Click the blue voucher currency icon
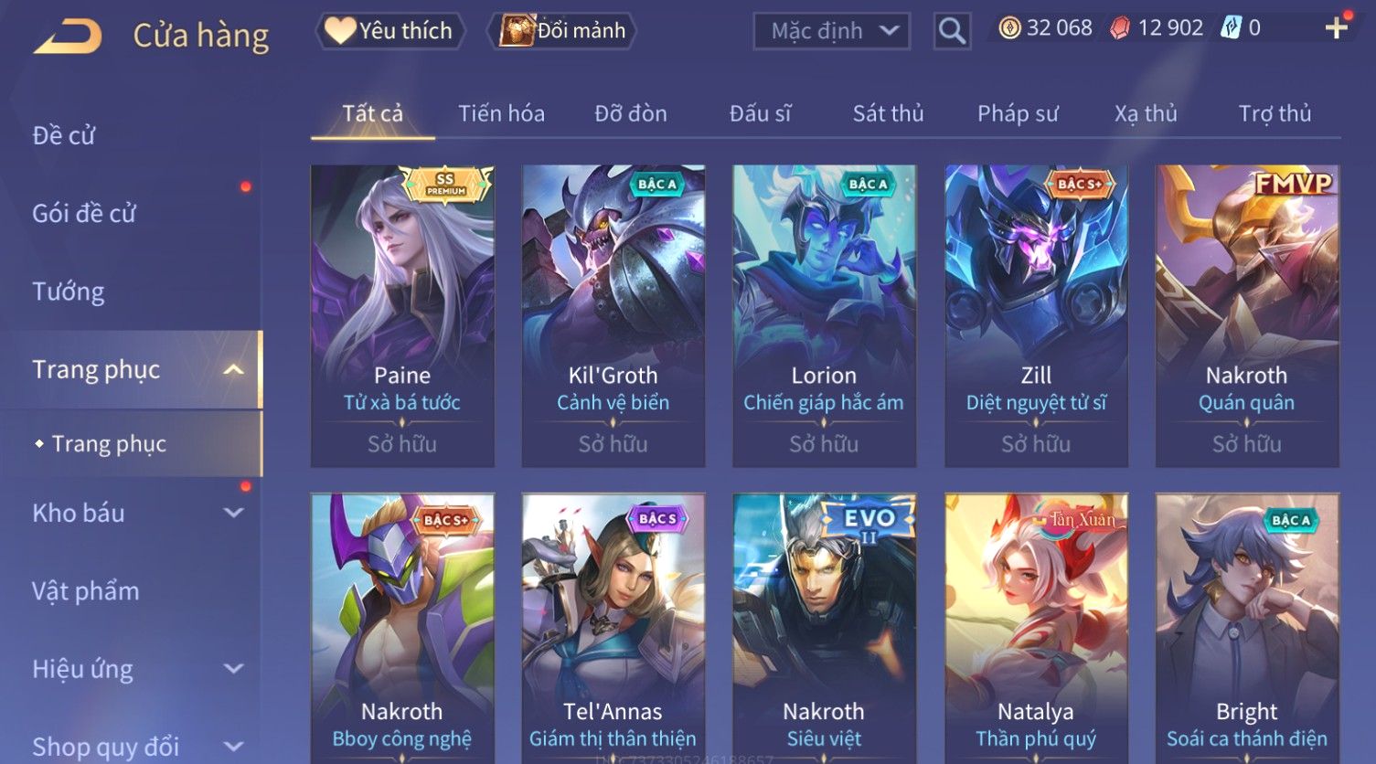Image resolution: width=1376 pixels, height=764 pixels. point(1231,28)
